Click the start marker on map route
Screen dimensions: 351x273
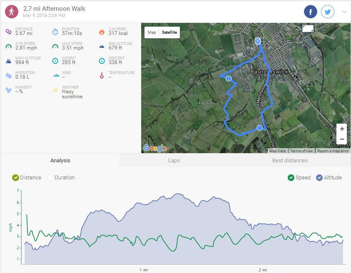point(257,41)
